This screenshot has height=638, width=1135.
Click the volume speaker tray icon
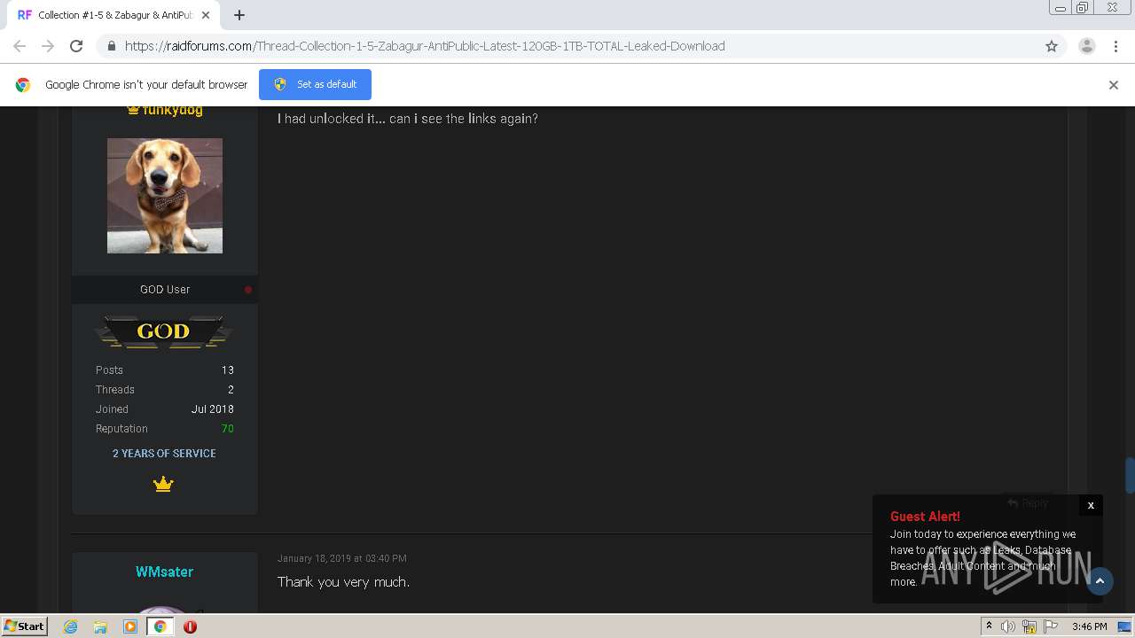point(1008,626)
